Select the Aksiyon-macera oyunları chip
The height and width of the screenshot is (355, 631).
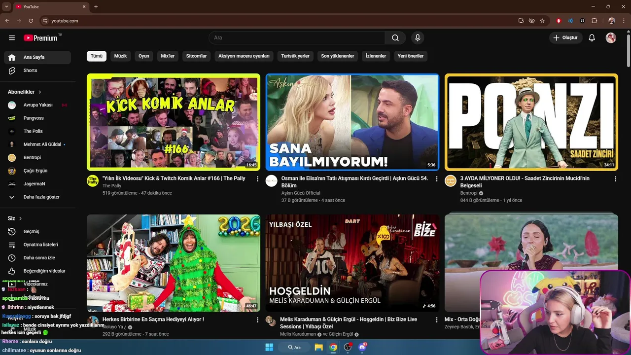tap(244, 56)
